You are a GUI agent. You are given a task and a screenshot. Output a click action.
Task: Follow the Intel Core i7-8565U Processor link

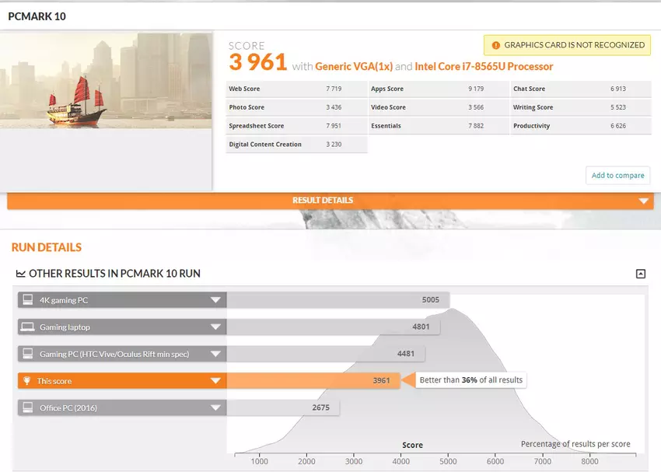[x=484, y=66]
